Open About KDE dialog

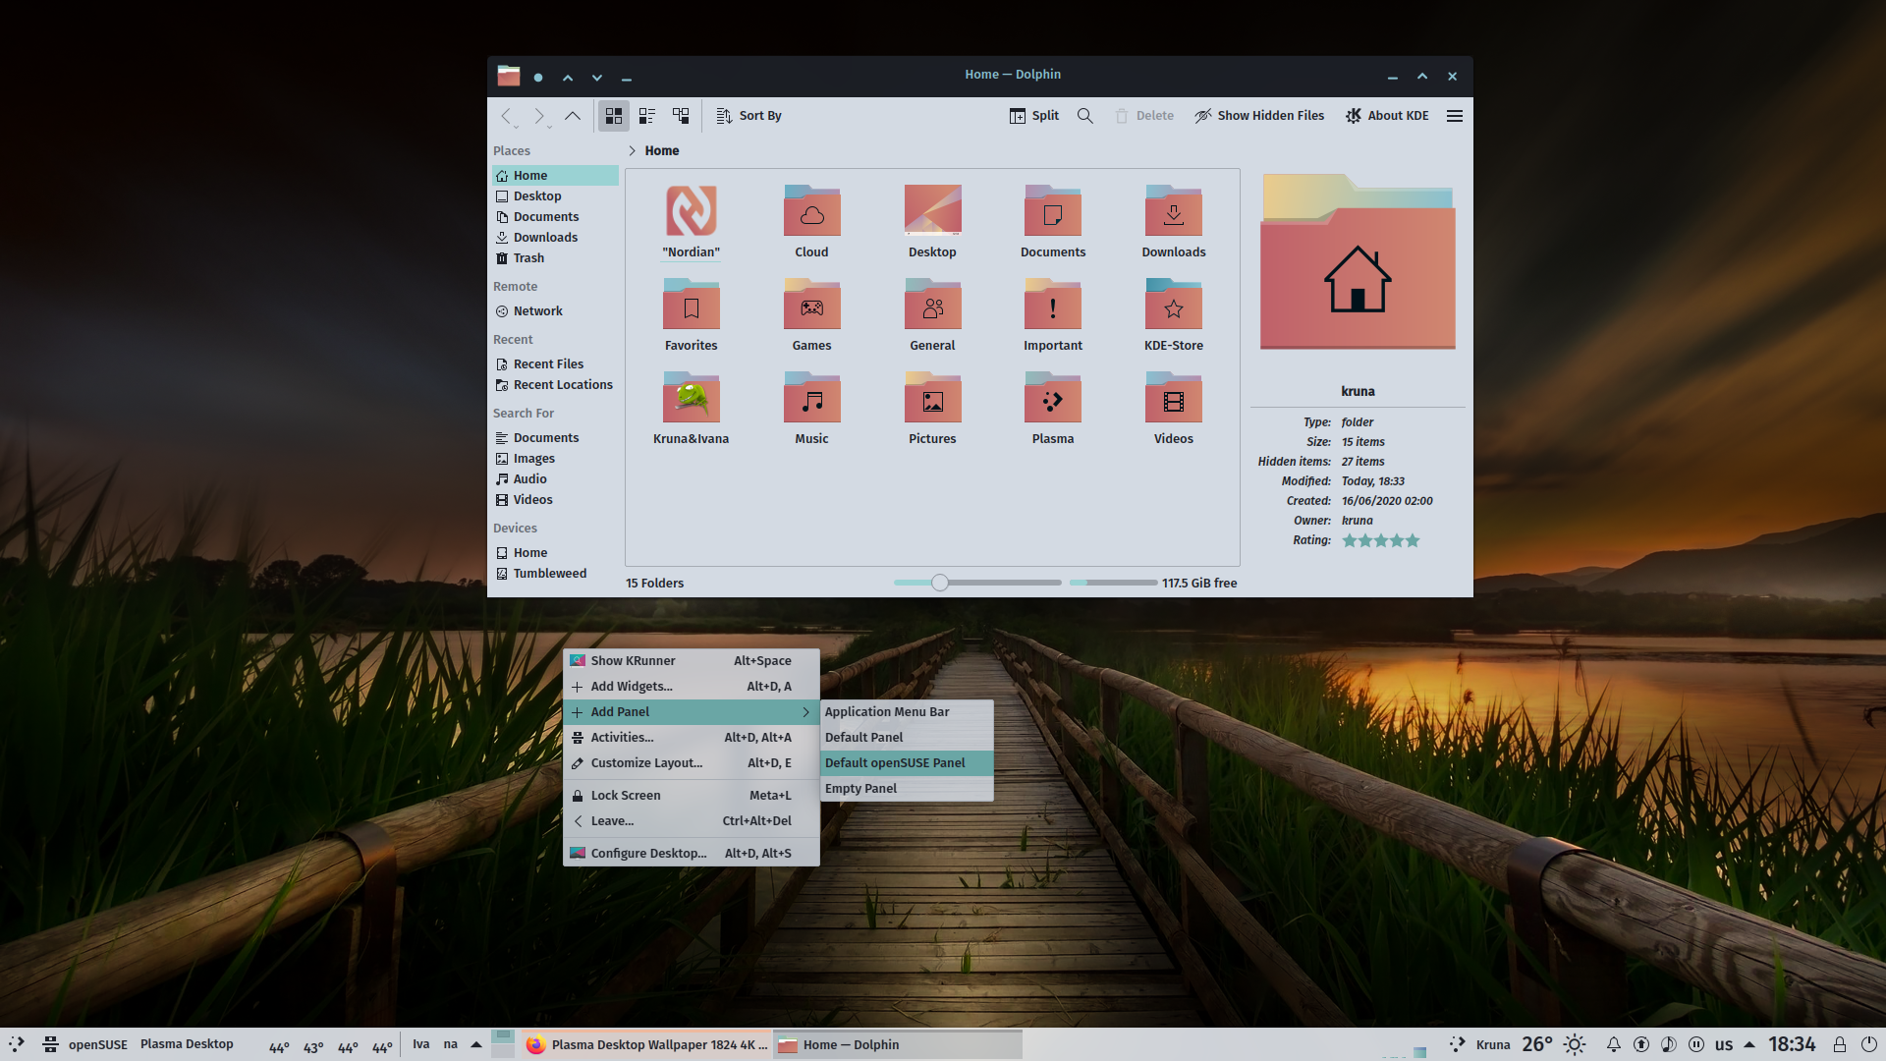click(x=1387, y=116)
